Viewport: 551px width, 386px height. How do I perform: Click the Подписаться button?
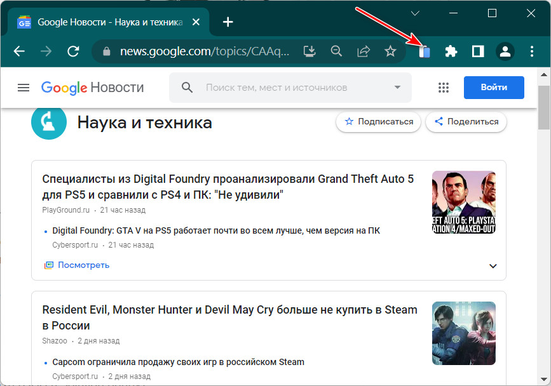tap(378, 122)
